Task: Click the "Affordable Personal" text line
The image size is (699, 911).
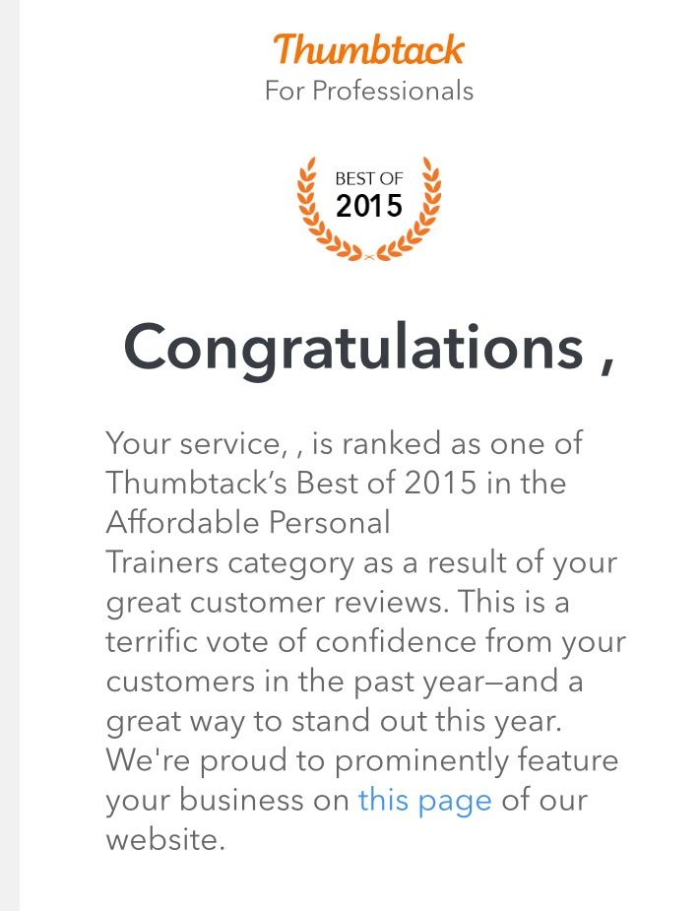Action: coord(247,522)
